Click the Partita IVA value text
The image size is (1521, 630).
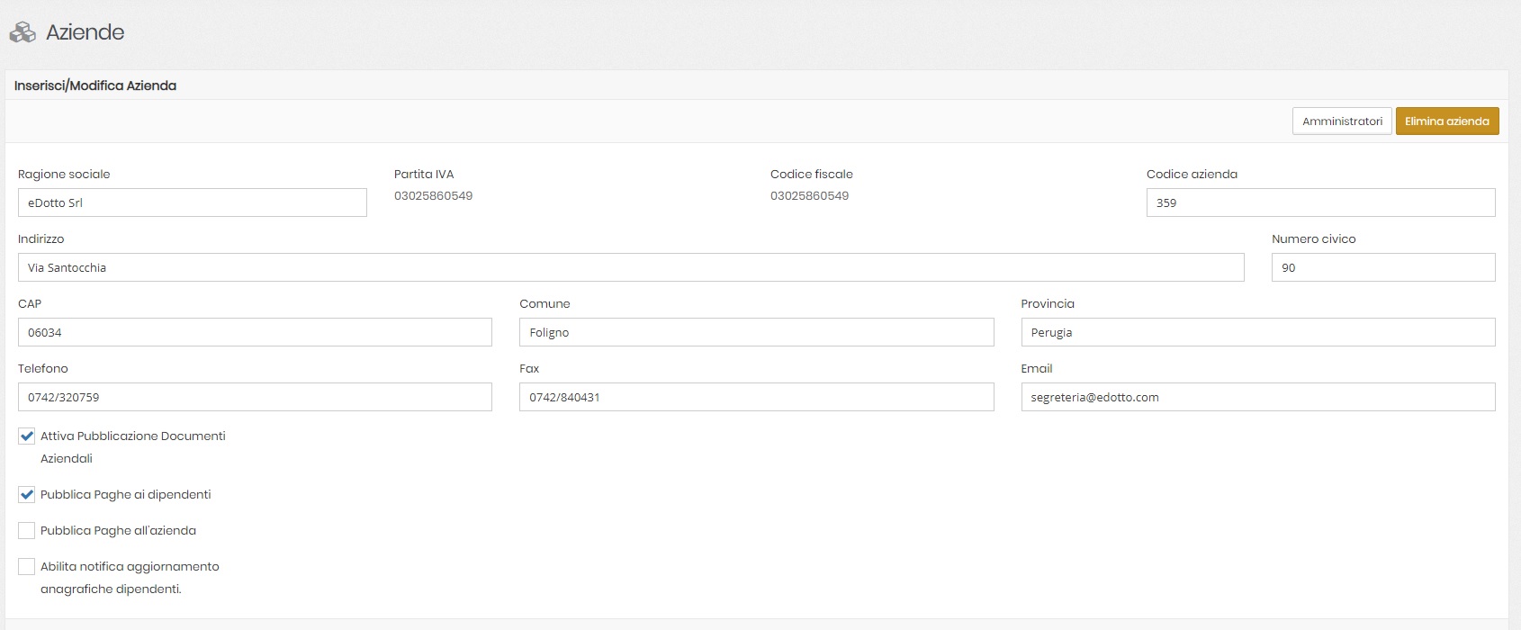click(433, 196)
